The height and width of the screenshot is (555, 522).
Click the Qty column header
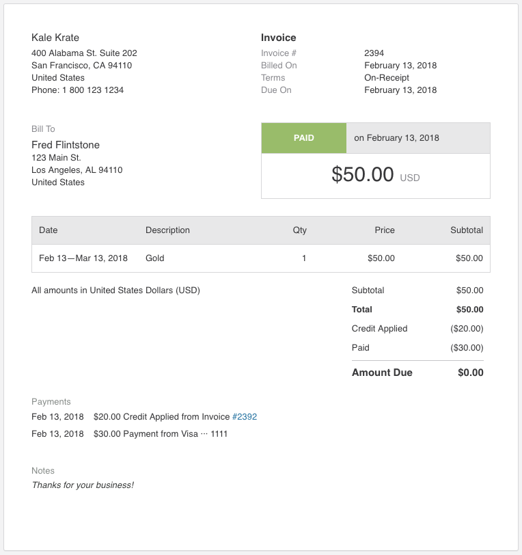coord(299,230)
